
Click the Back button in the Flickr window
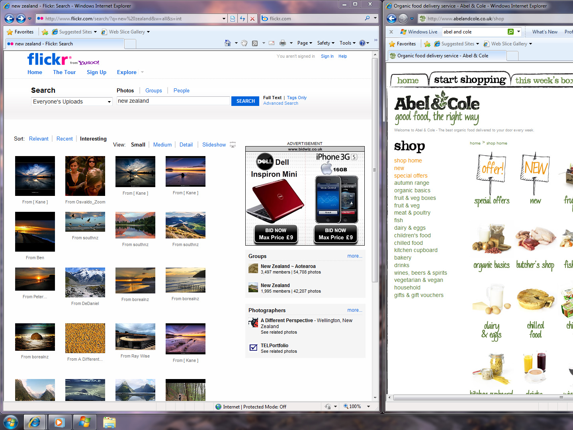point(9,18)
